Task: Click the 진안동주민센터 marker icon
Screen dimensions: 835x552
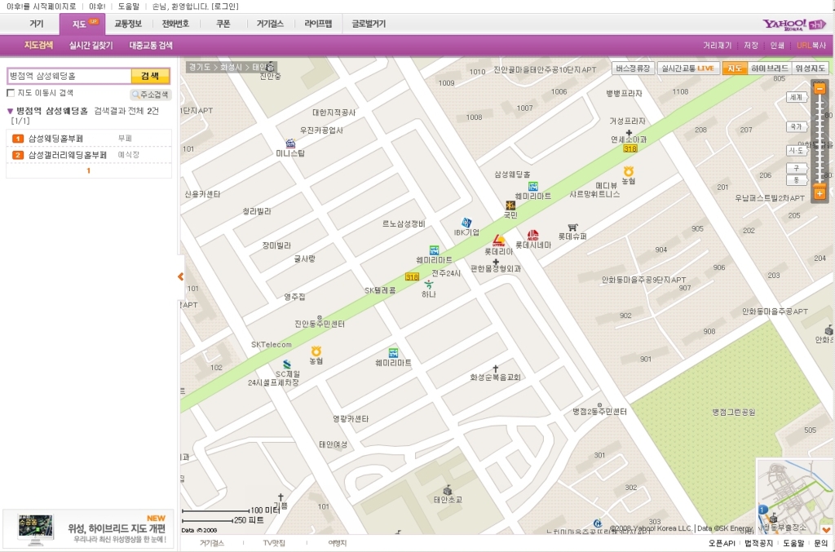Action: (x=320, y=318)
